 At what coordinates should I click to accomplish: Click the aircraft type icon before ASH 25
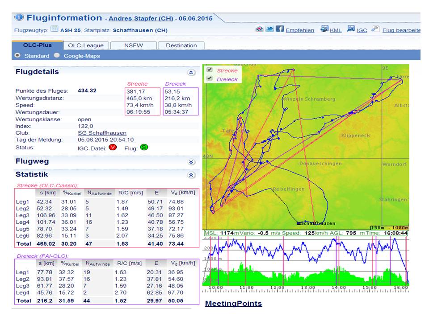pos(54,29)
